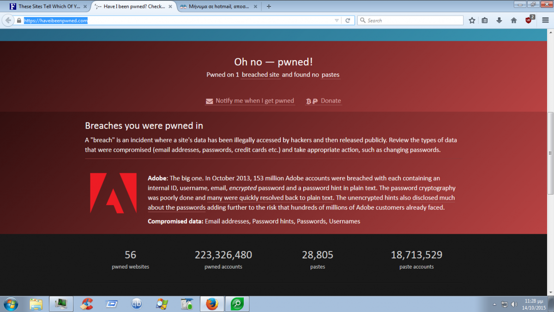554x312 pixels.
Task: Click the magnifier icon in Search box
Action: point(363,20)
